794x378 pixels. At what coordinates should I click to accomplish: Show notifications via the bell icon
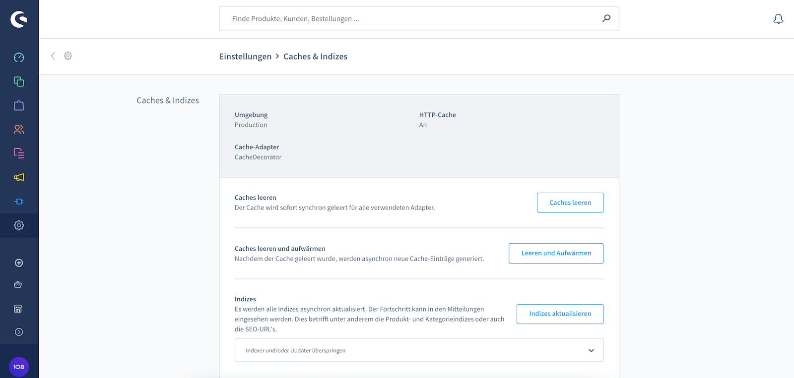tap(778, 19)
